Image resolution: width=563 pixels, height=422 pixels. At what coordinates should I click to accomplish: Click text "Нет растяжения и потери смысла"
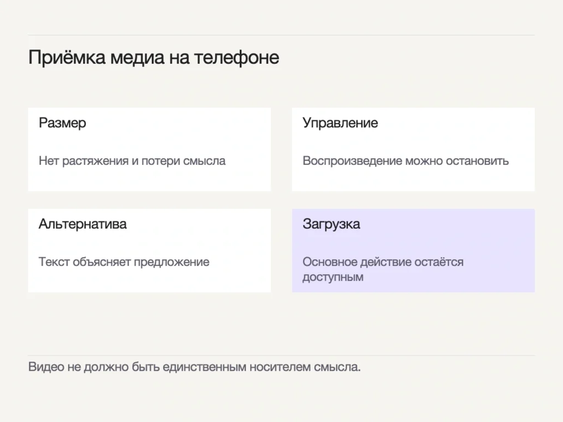click(132, 161)
